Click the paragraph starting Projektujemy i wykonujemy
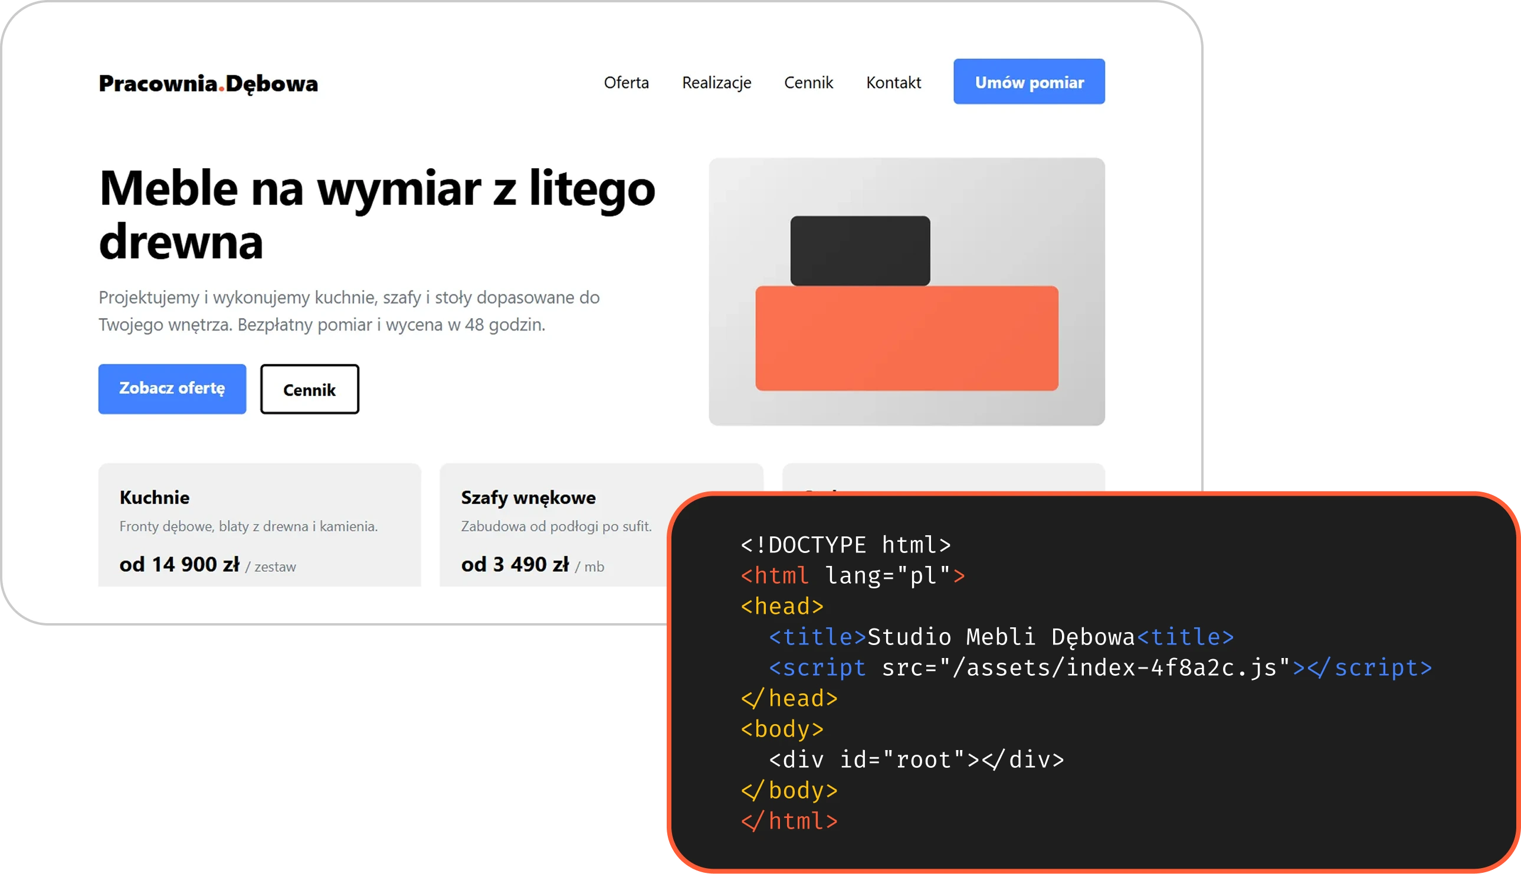 pyautogui.click(x=349, y=311)
